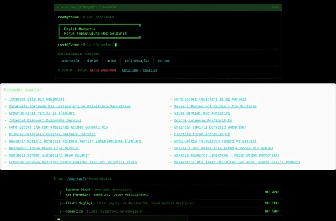
Task: Go to yeni-mesajlar in the command list
Action: [x=137, y=60]
